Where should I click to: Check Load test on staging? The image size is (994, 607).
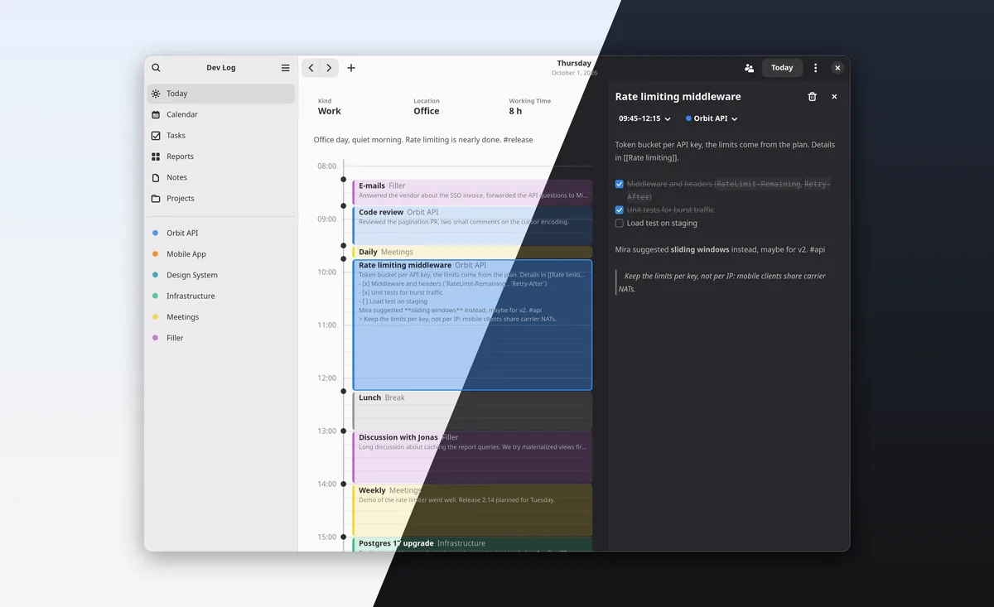click(620, 224)
